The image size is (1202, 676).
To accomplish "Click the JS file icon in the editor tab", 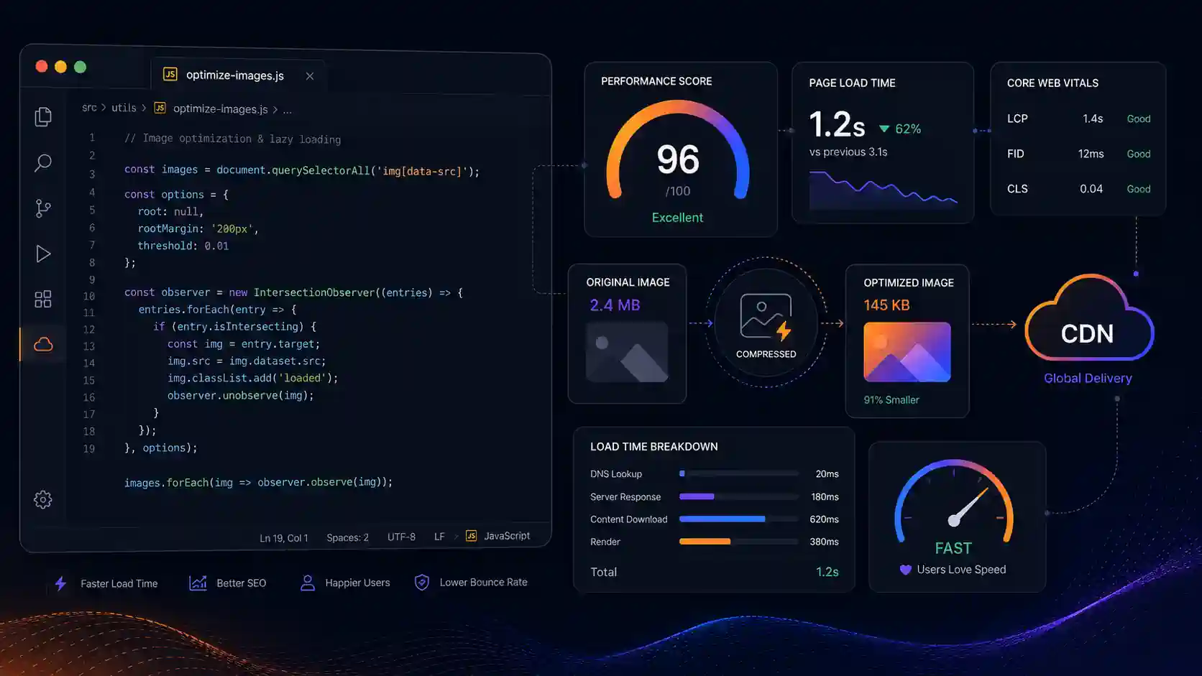I will 170,74.
